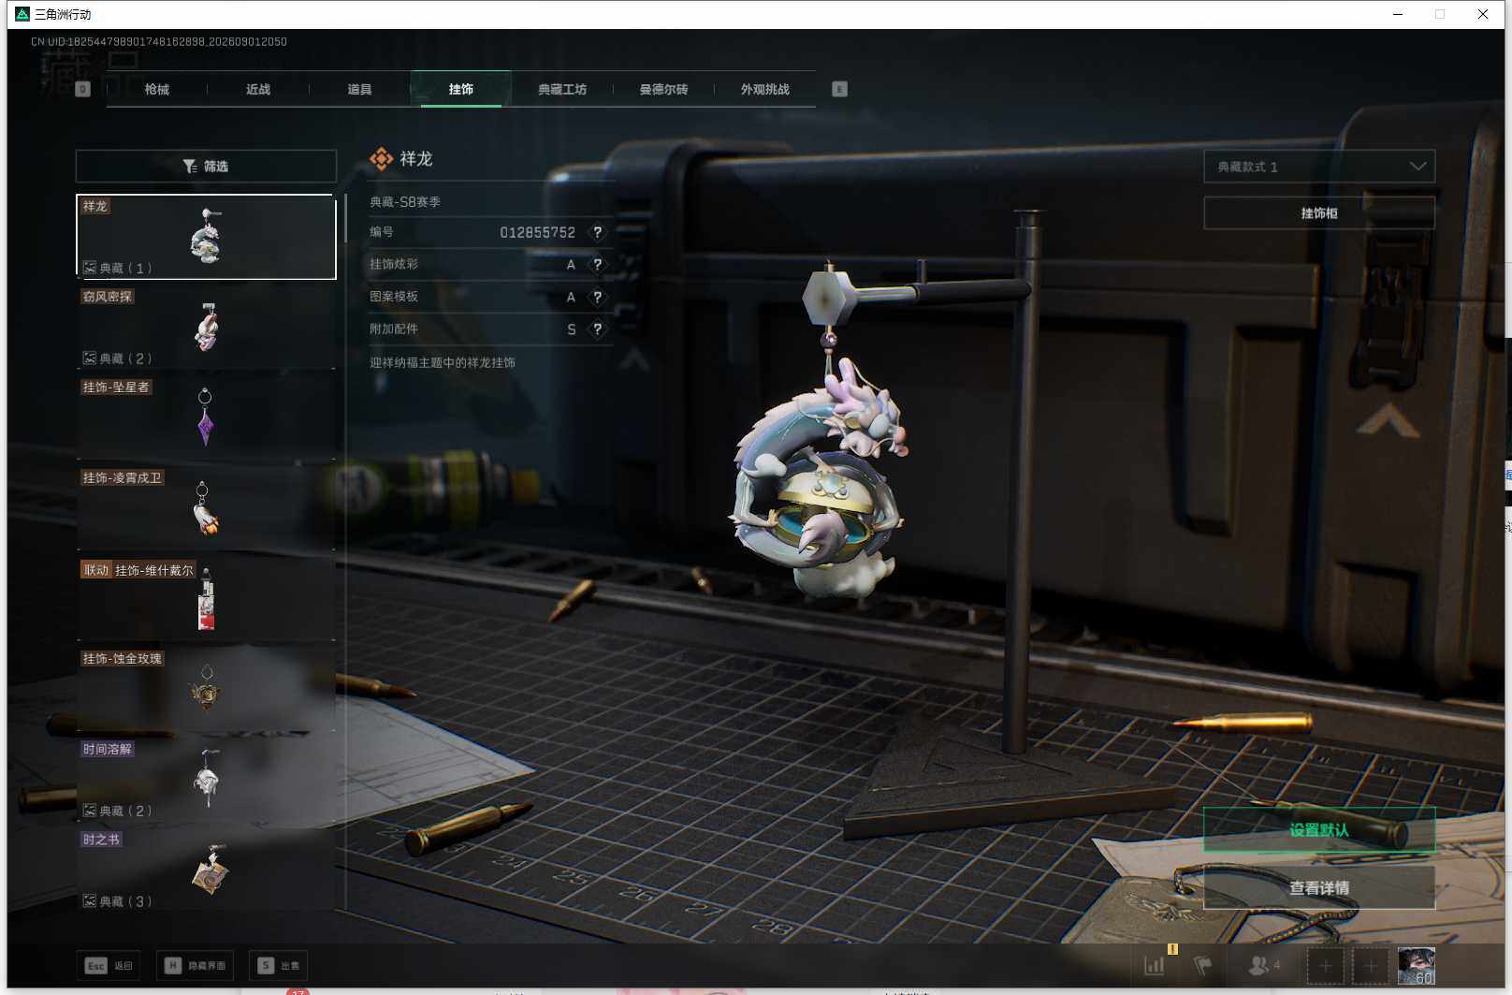1512x995 pixels.
Task: Open the 枪械 tab
Action: 157,90
